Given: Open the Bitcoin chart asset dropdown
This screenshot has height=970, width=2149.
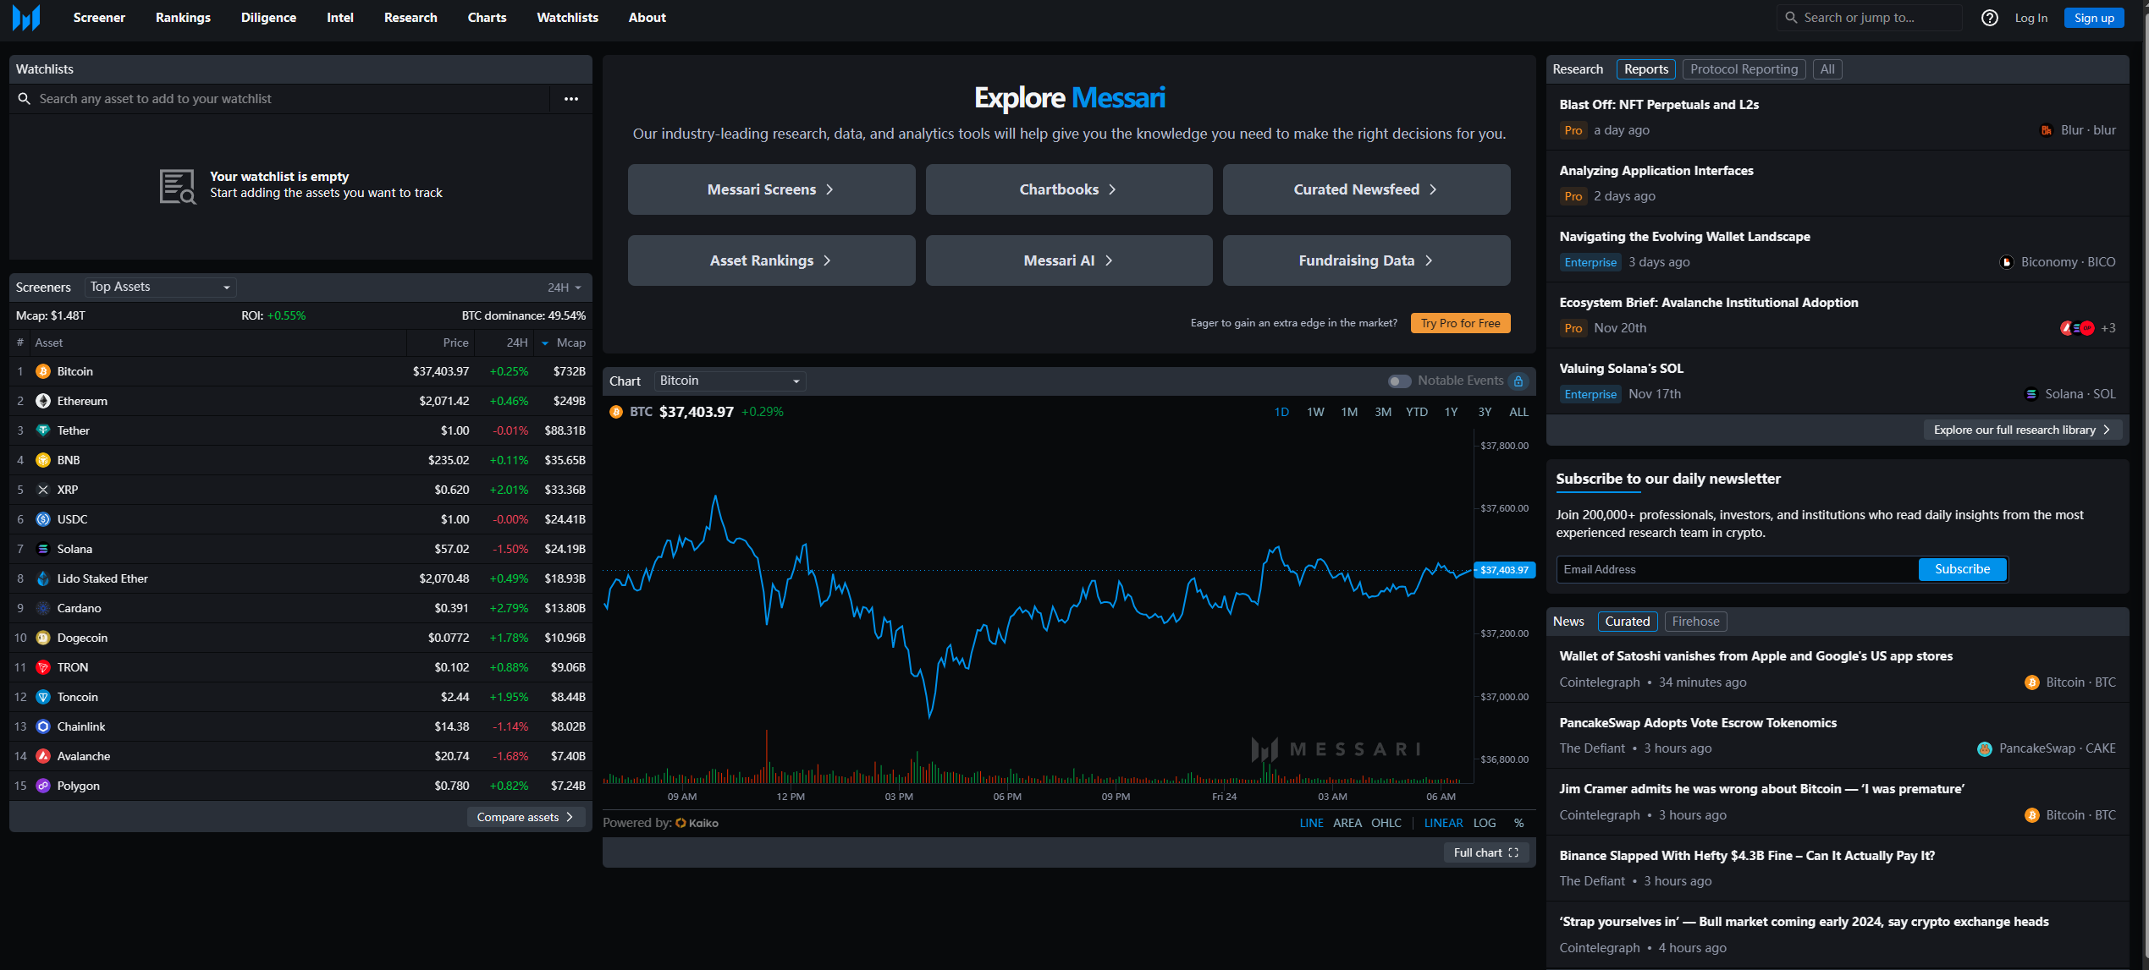Looking at the screenshot, I should tap(730, 381).
